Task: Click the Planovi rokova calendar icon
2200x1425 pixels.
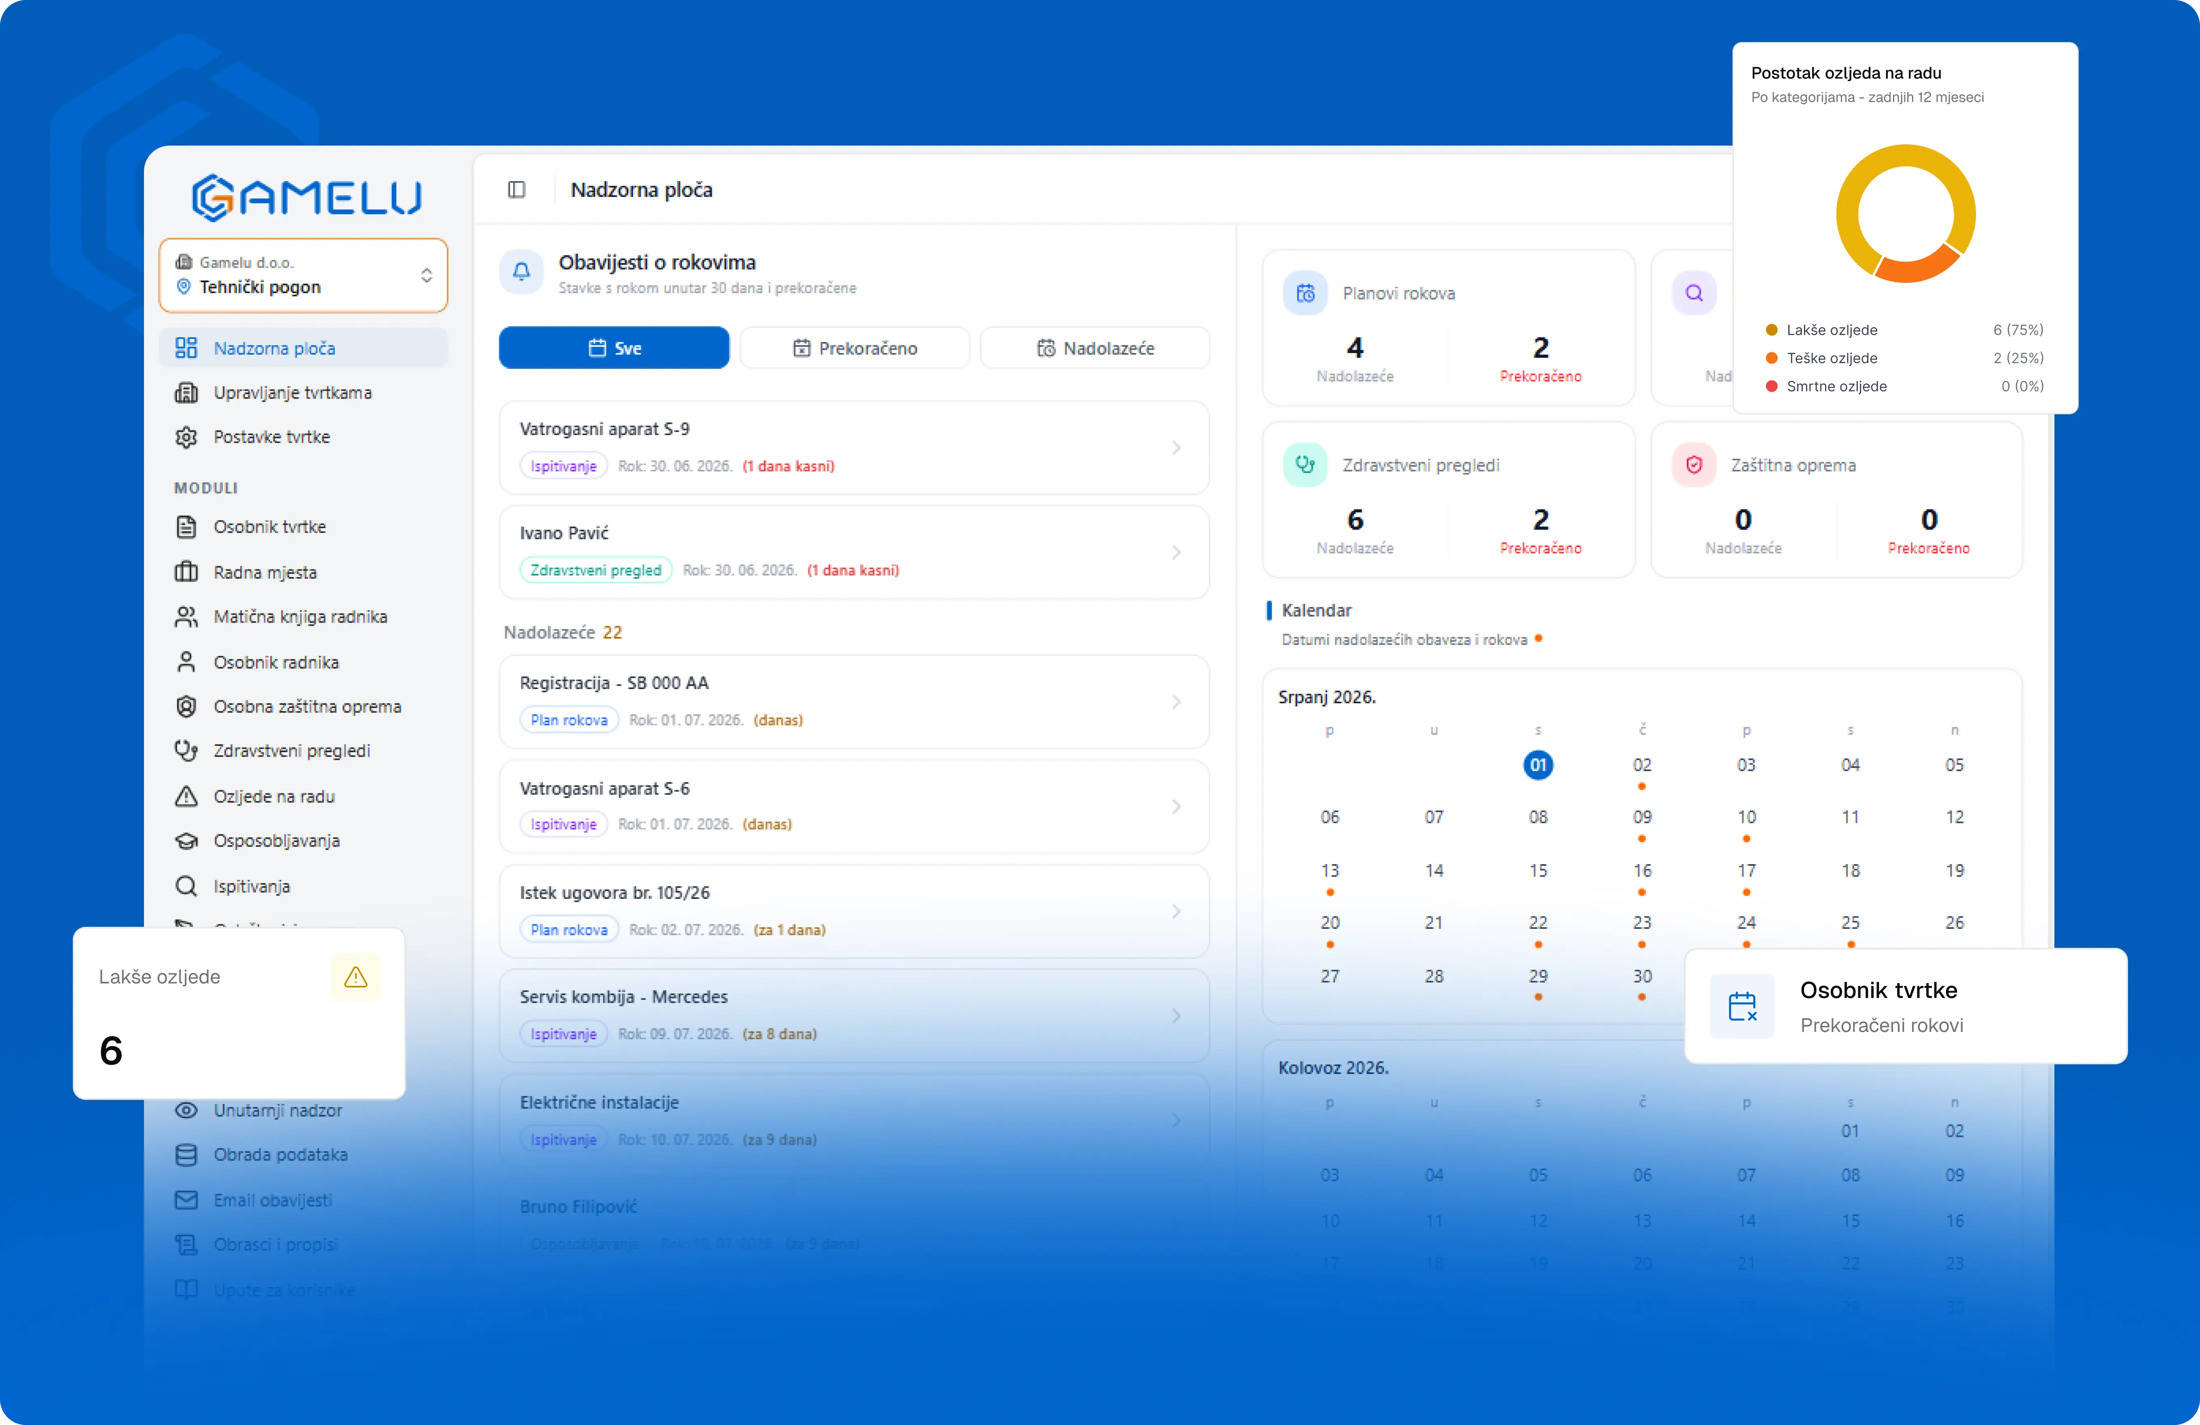Action: [1305, 293]
